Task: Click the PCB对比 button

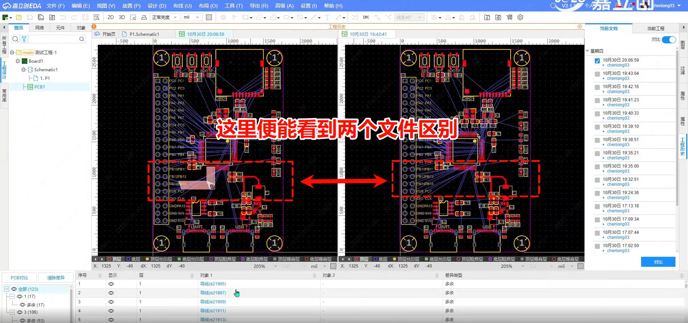Action: tap(19, 278)
